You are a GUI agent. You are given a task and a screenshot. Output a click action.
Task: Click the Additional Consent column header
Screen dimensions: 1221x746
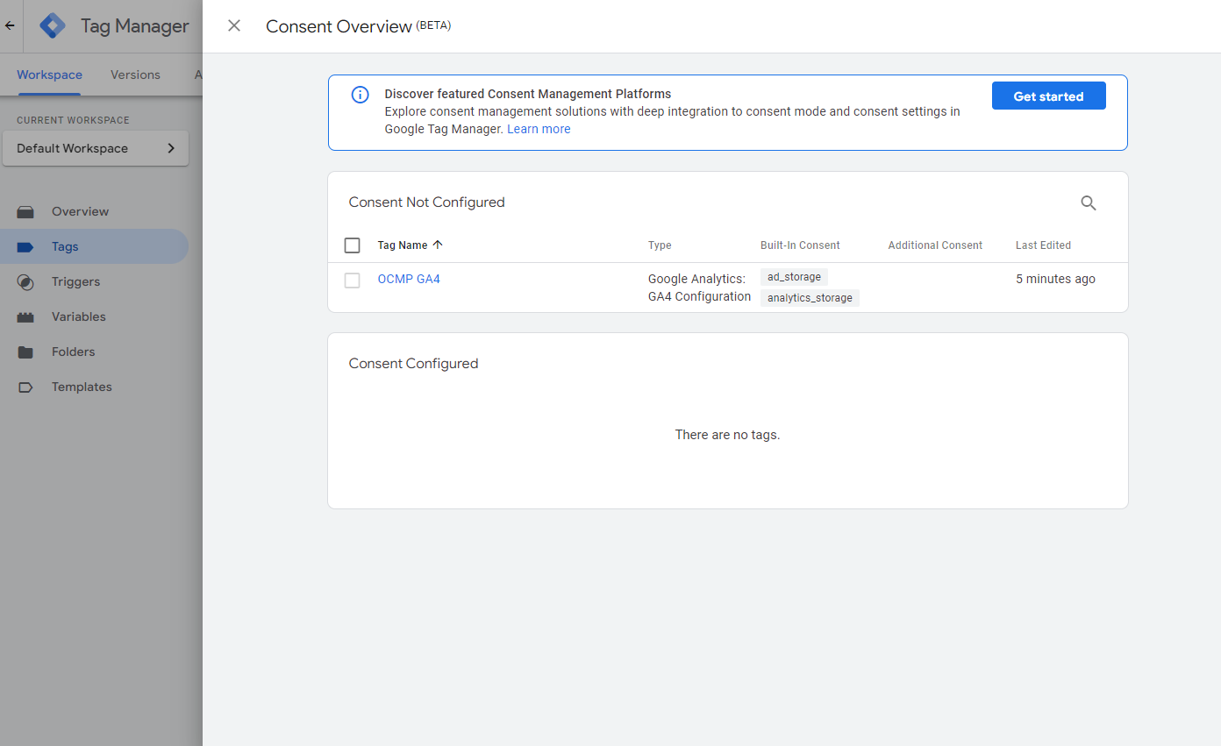[x=935, y=245]
